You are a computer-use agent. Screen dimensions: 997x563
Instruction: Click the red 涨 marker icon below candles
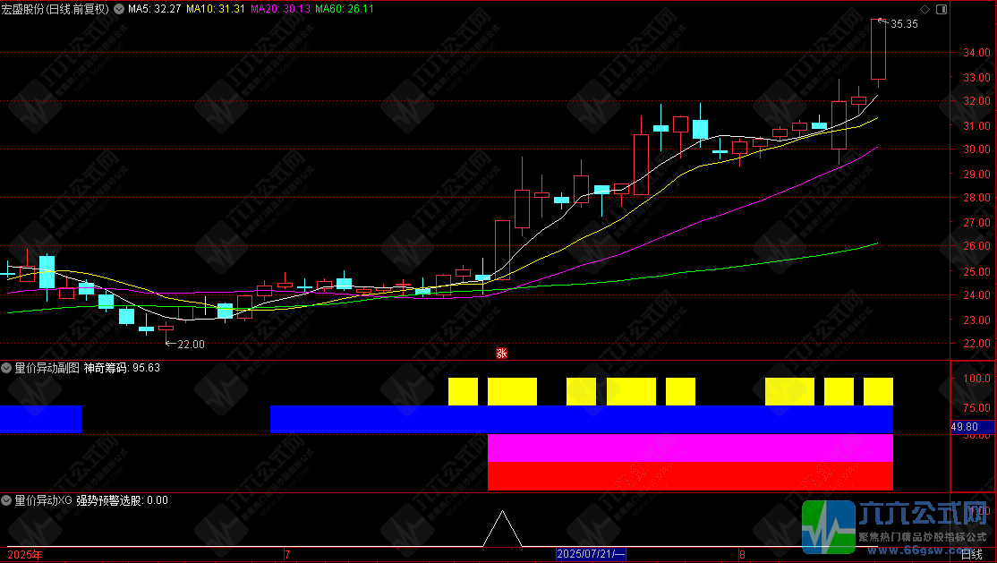tap(502, 353)
